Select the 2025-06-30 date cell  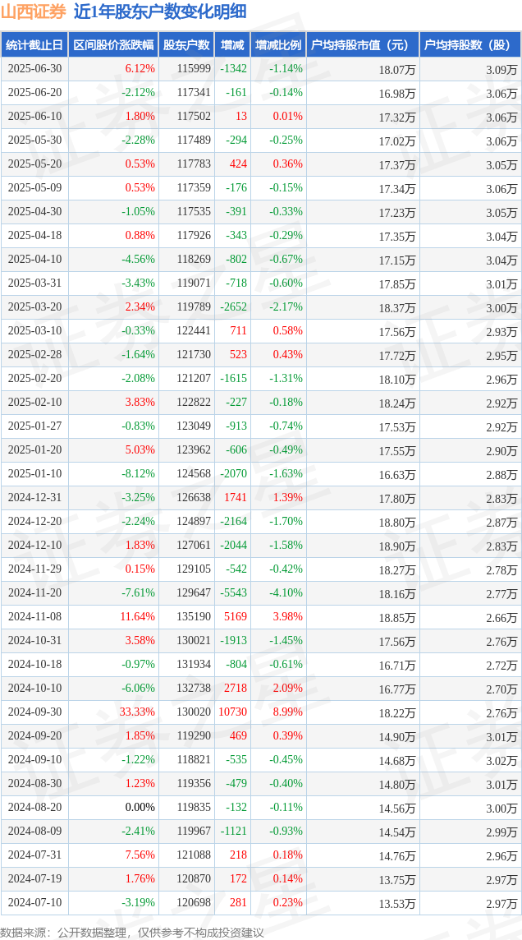[x=34, y=69]
